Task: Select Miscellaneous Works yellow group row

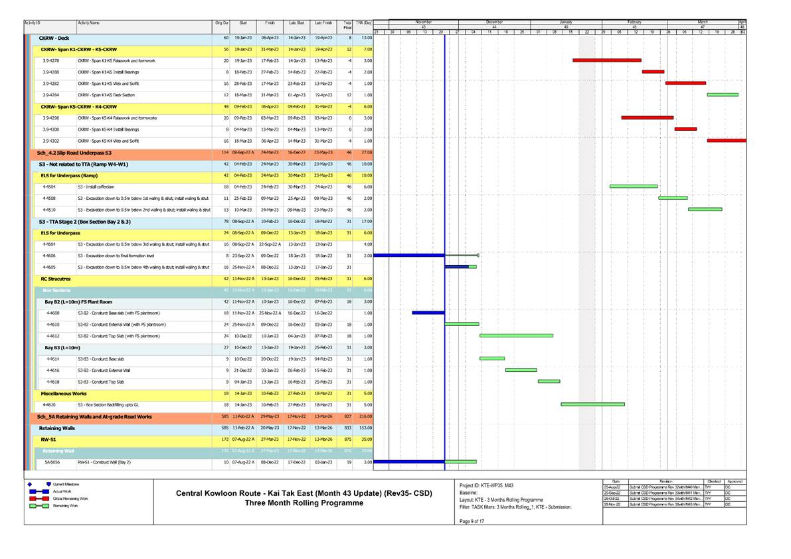Action: pyautogui.click(x=62, y=393)
